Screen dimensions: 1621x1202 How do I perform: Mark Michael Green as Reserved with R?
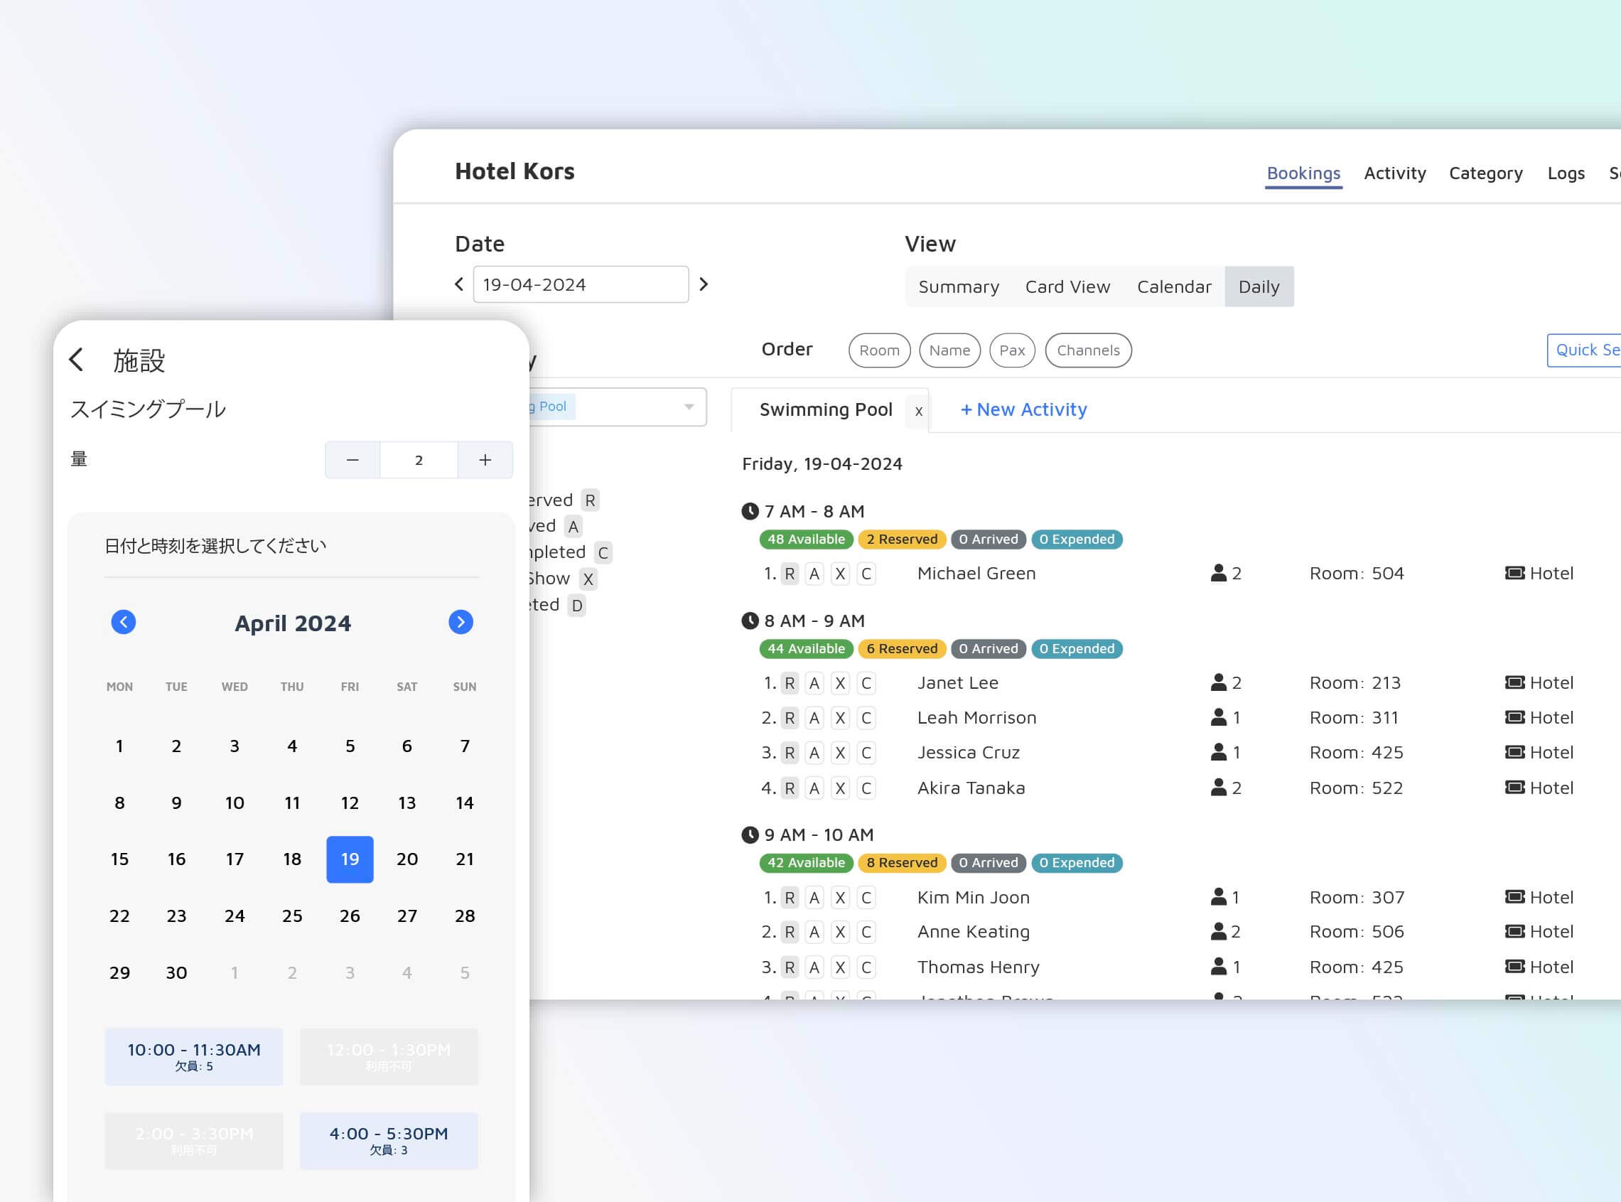790,574
